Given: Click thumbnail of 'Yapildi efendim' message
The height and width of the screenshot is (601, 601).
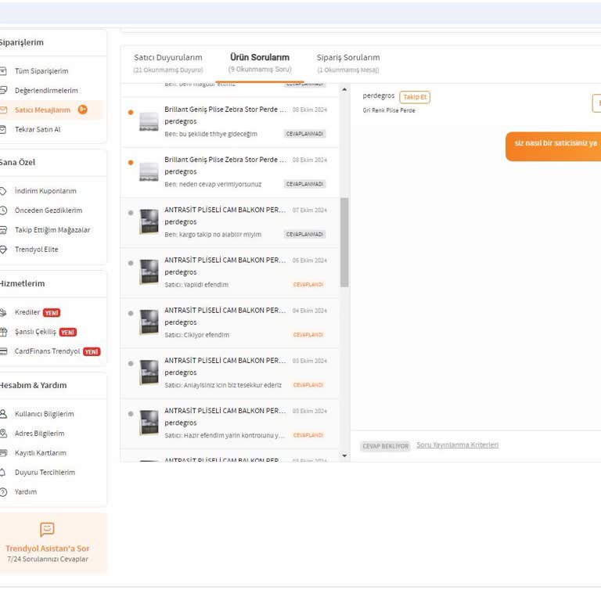Looking at the screenshot, I should click(149, 272).
